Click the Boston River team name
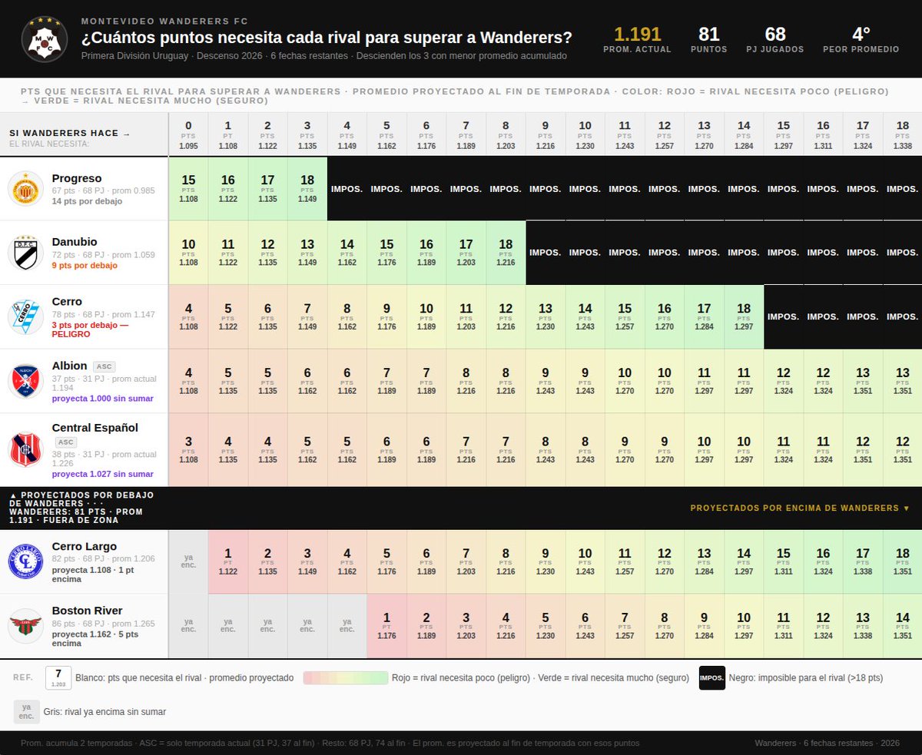Image resolution: width=922 pixels, height=755 pixels. pyautogui.click(x=87, y=611)
